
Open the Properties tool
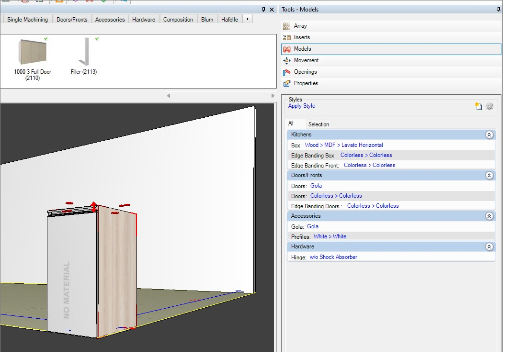pos(391,83)
